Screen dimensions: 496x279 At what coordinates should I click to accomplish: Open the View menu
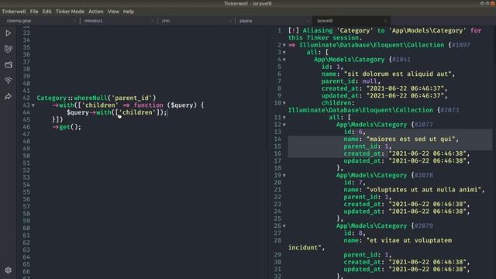pyautogui.click(x=113, y=12)
